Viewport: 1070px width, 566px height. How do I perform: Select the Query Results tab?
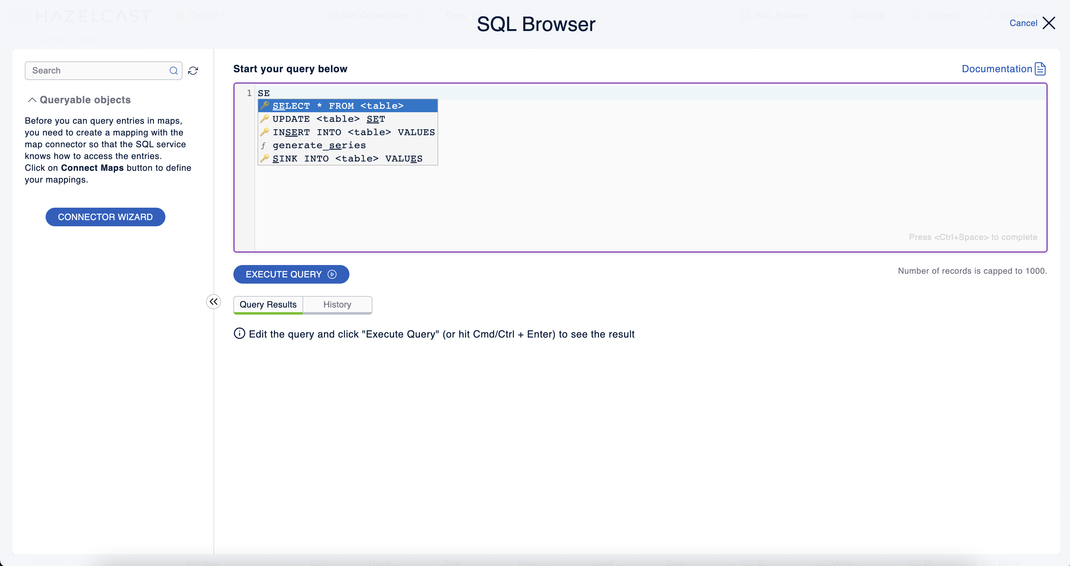[x=267, y=304]
